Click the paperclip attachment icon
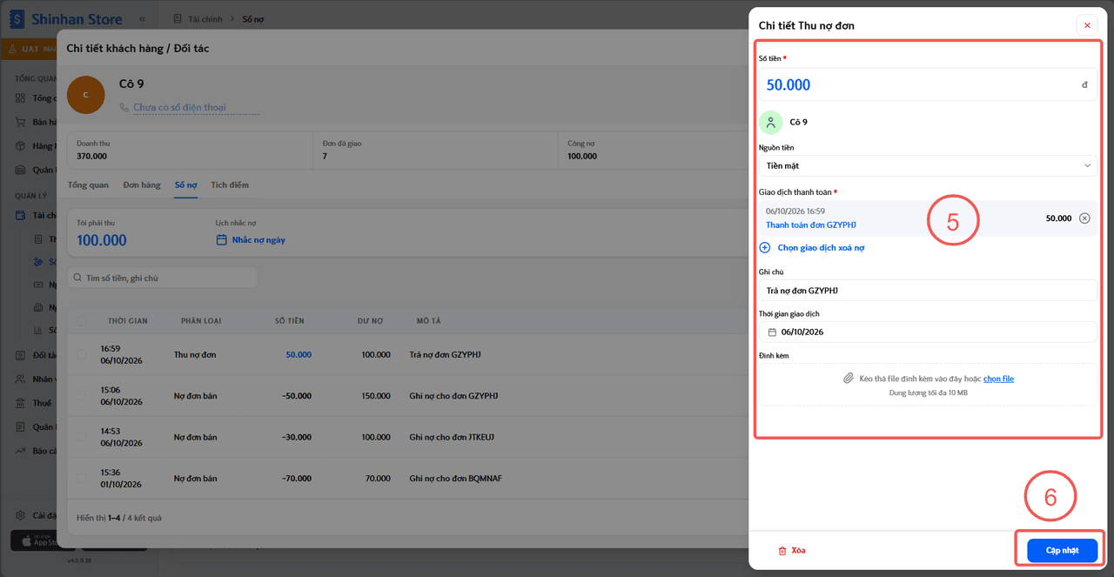The height and width of the screenshot is (577, 1114). tap(848, 379)
